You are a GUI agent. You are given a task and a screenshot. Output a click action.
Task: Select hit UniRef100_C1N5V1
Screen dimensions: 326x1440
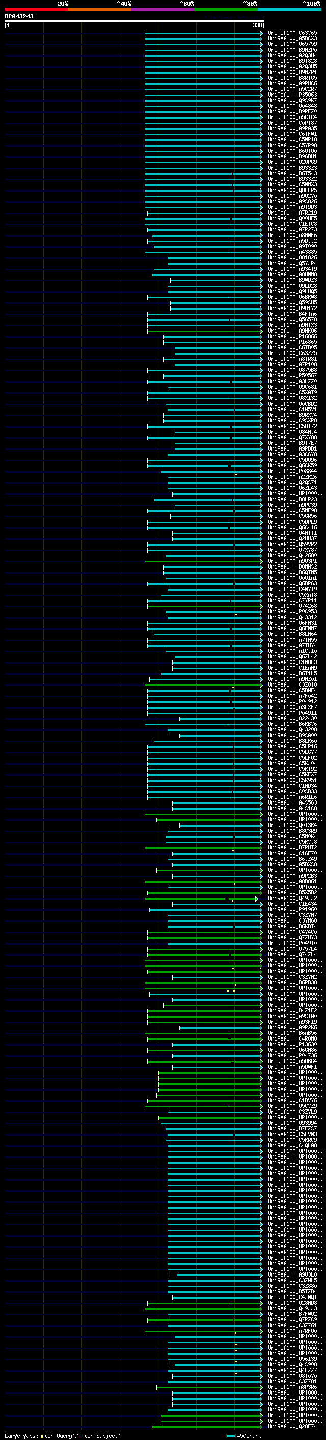pos(292,410)
